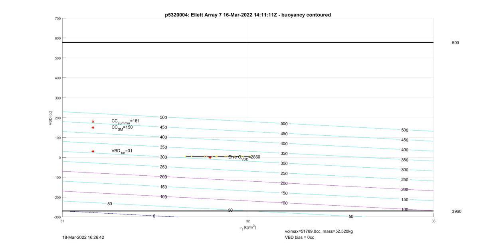Click the red plus marker beside CC SM=150
479x244 pixels.
coord(93,128)
